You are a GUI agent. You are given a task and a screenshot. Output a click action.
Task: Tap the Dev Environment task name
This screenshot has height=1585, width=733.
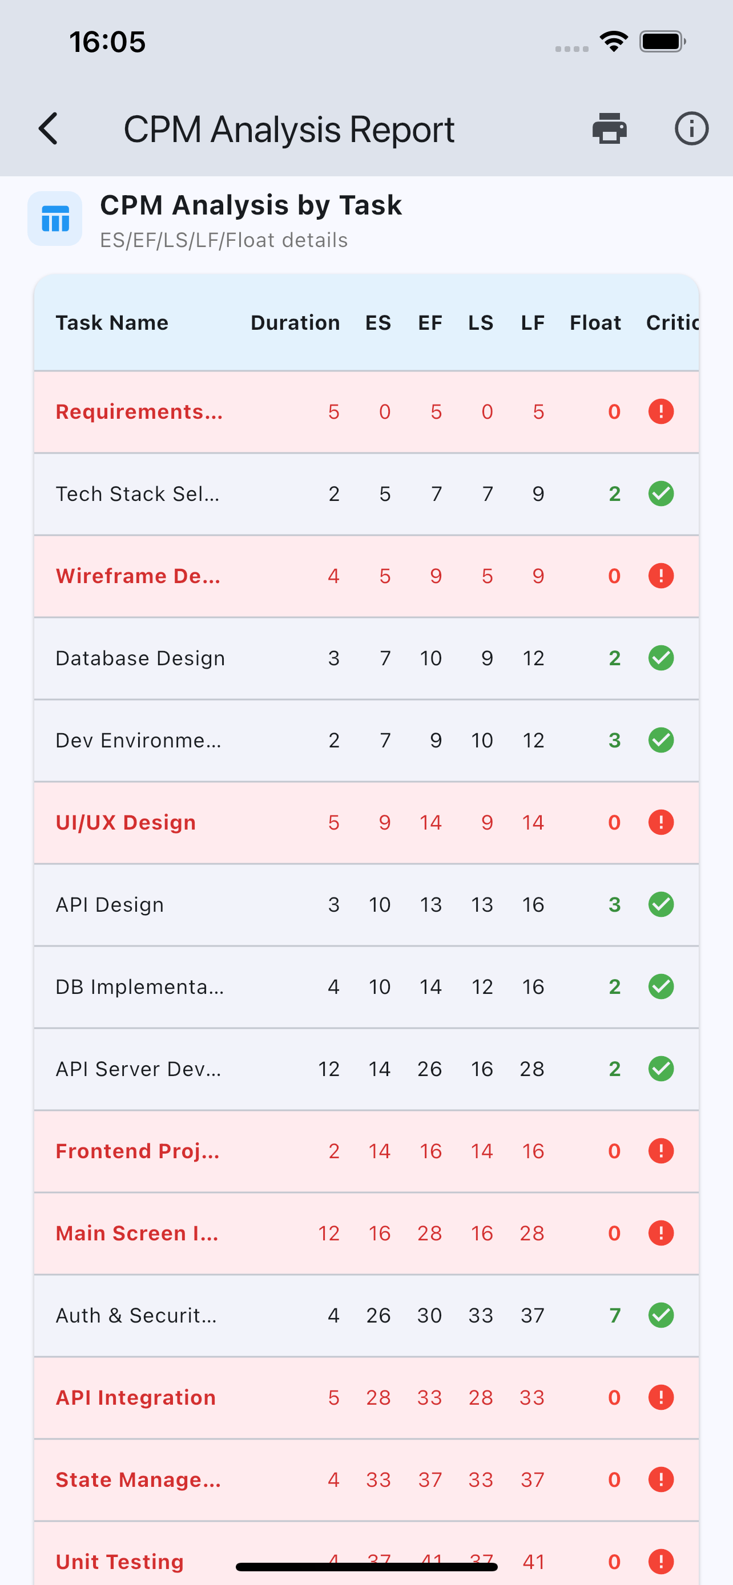click(x=138, y=740)
